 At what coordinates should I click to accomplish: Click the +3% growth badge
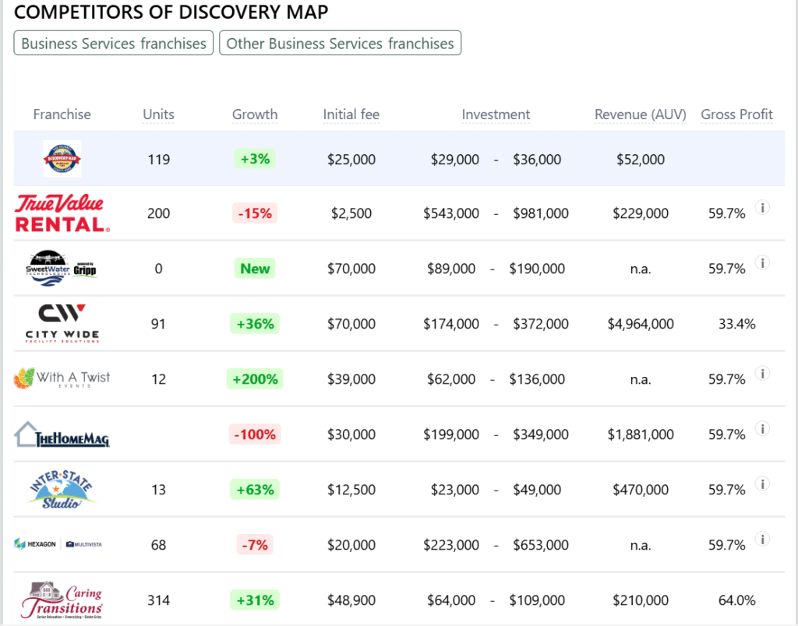pyautogui.click(x=255, y=159)
